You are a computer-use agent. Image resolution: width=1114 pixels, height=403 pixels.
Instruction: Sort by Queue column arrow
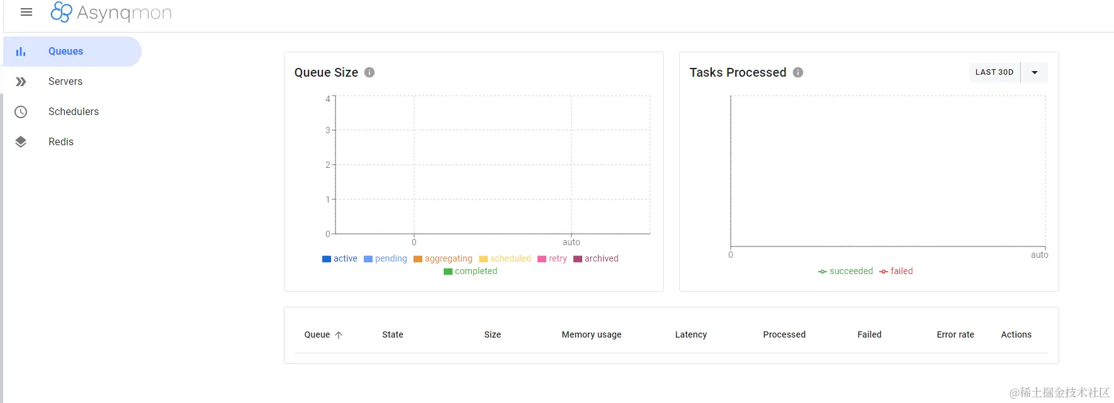click(339, 335)
